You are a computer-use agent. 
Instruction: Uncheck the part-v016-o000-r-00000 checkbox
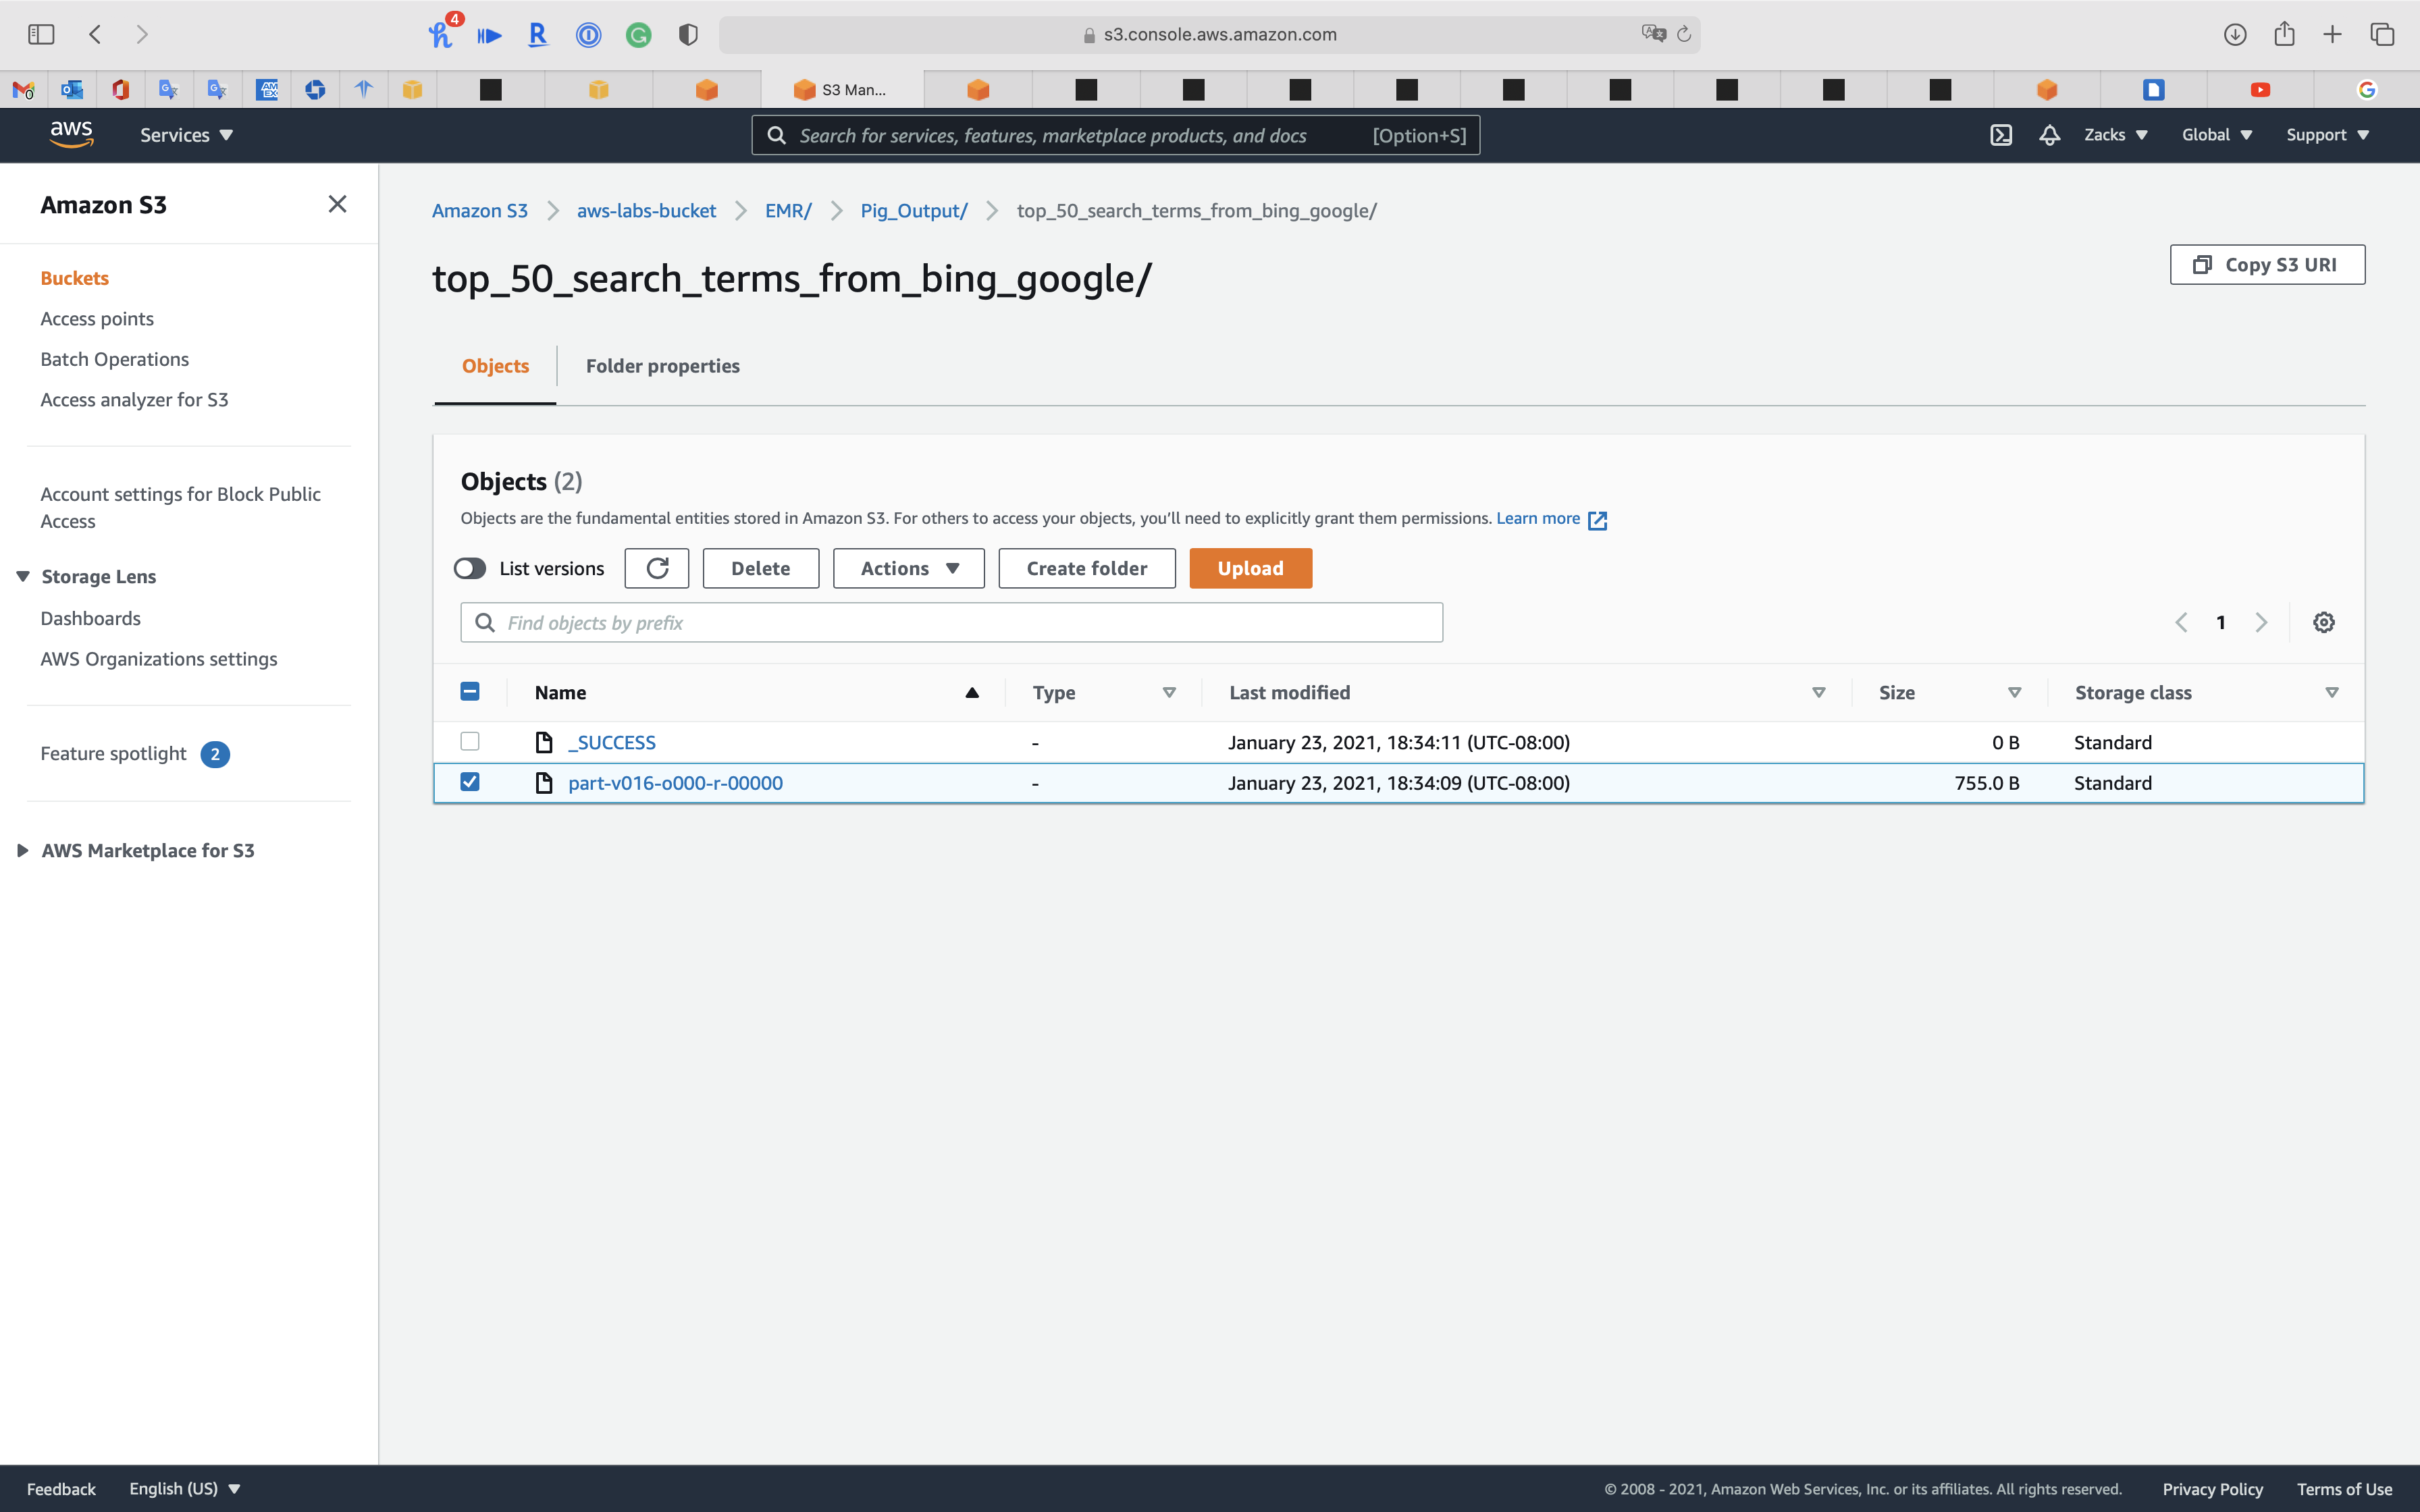470,782
